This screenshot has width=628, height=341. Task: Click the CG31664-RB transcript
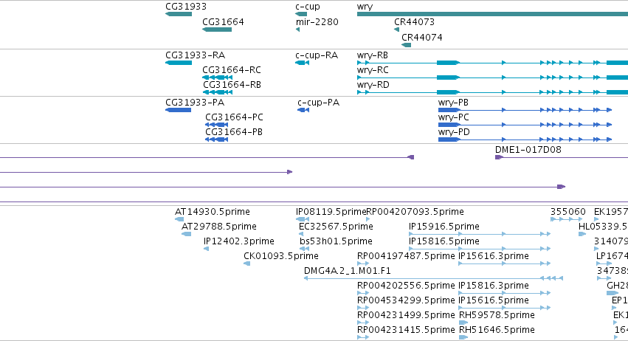coord(217,92)
